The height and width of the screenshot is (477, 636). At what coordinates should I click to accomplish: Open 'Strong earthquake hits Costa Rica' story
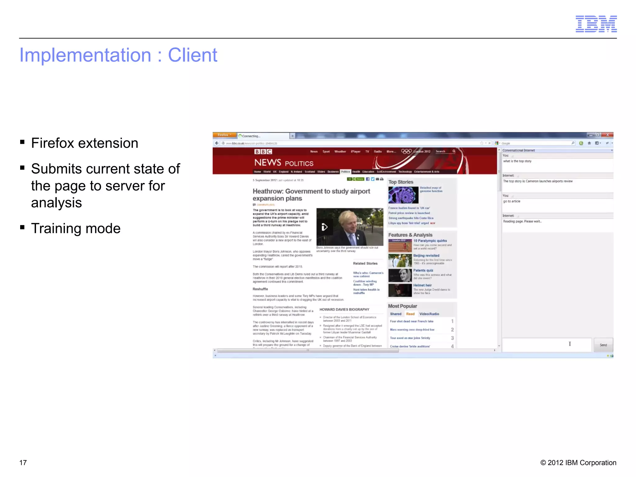[x=411, y=218]
